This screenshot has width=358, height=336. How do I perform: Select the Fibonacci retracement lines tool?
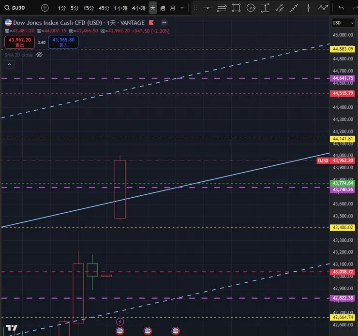click(x=222, y=8)
